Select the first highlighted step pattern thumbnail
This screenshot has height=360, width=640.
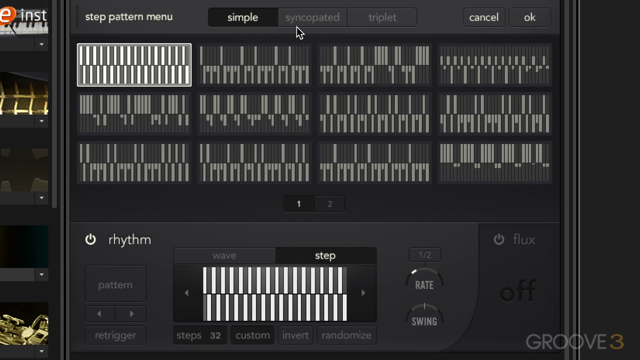pos(134,65)
